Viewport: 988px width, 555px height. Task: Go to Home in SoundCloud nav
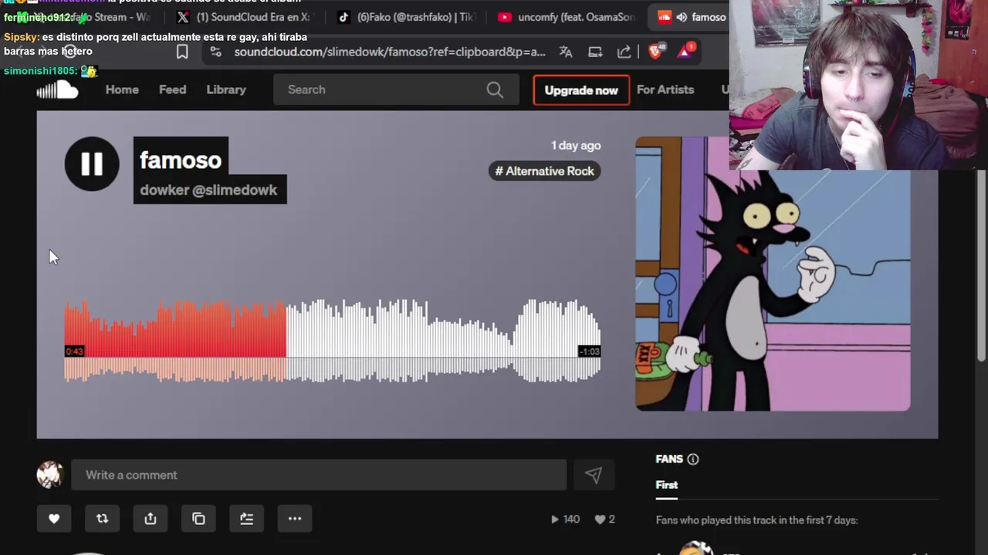click(x=122, y=89)
